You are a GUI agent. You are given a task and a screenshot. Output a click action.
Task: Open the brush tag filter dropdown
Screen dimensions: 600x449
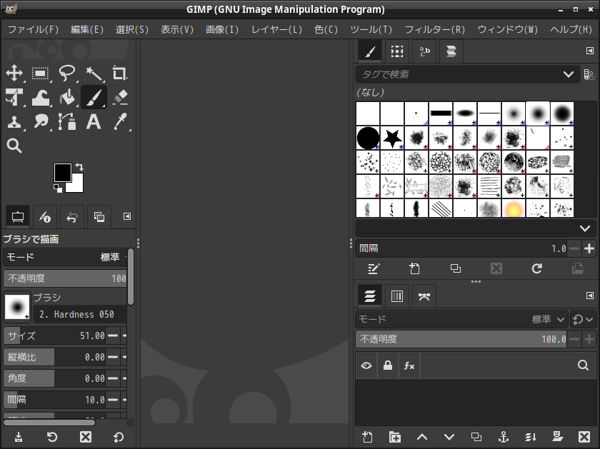pos(569,74)
